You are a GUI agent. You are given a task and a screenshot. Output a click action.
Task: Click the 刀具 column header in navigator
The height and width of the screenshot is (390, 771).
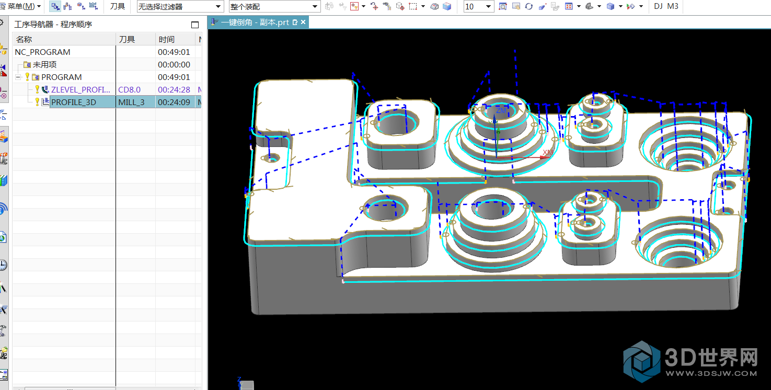(x=135, y=39)
